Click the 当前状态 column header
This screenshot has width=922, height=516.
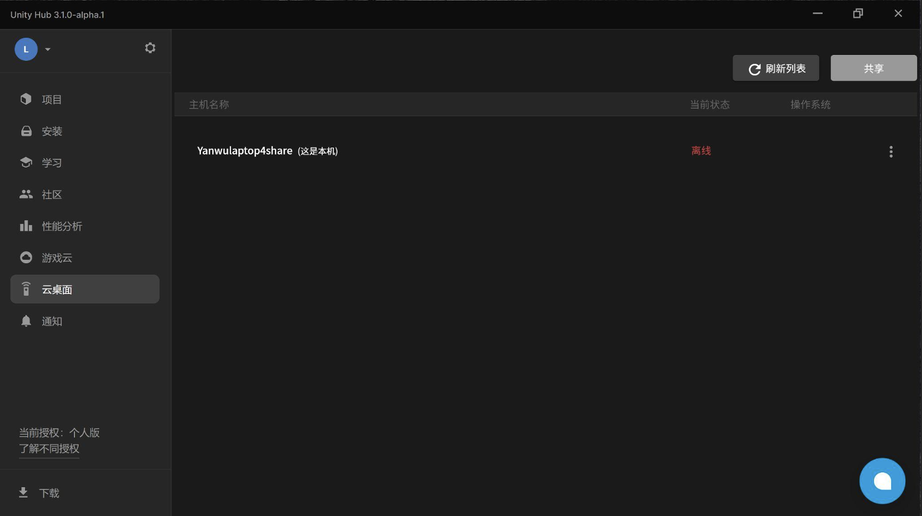tap(710, 104)
